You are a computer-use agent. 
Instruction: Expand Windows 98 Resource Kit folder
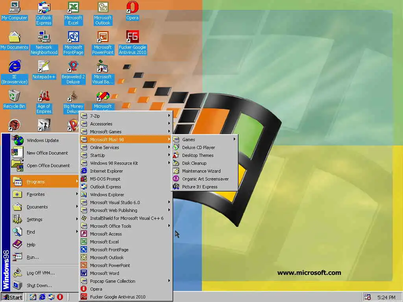tap(126, 163)
